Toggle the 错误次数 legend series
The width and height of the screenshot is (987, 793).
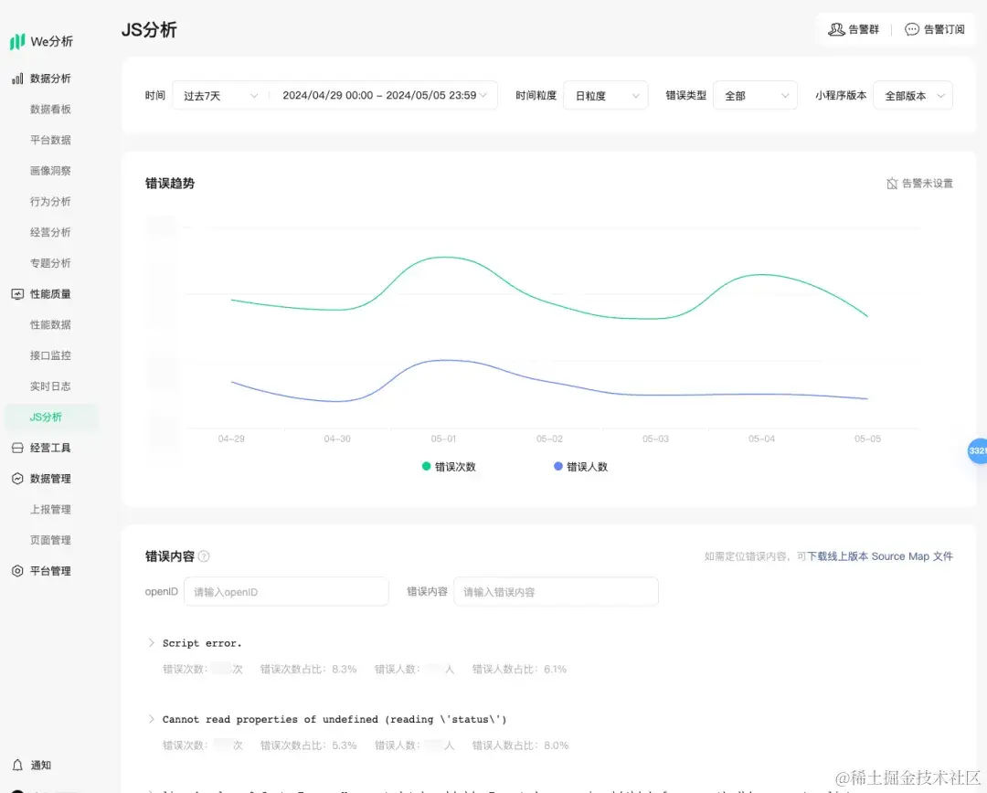point(449,466)
